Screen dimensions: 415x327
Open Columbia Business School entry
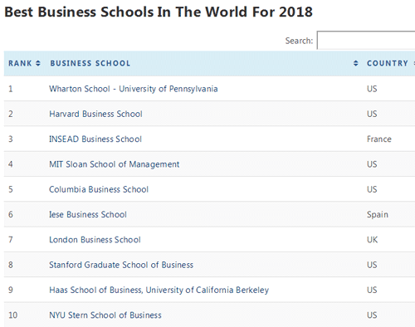[x=99, y=189]
